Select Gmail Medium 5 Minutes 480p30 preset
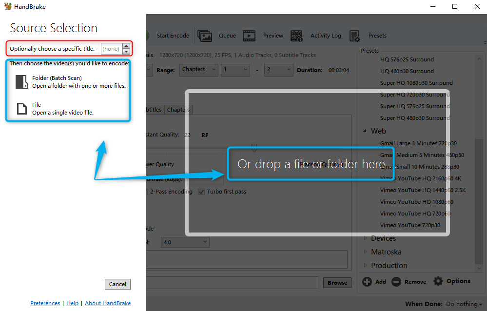 (x=422, y=155)
